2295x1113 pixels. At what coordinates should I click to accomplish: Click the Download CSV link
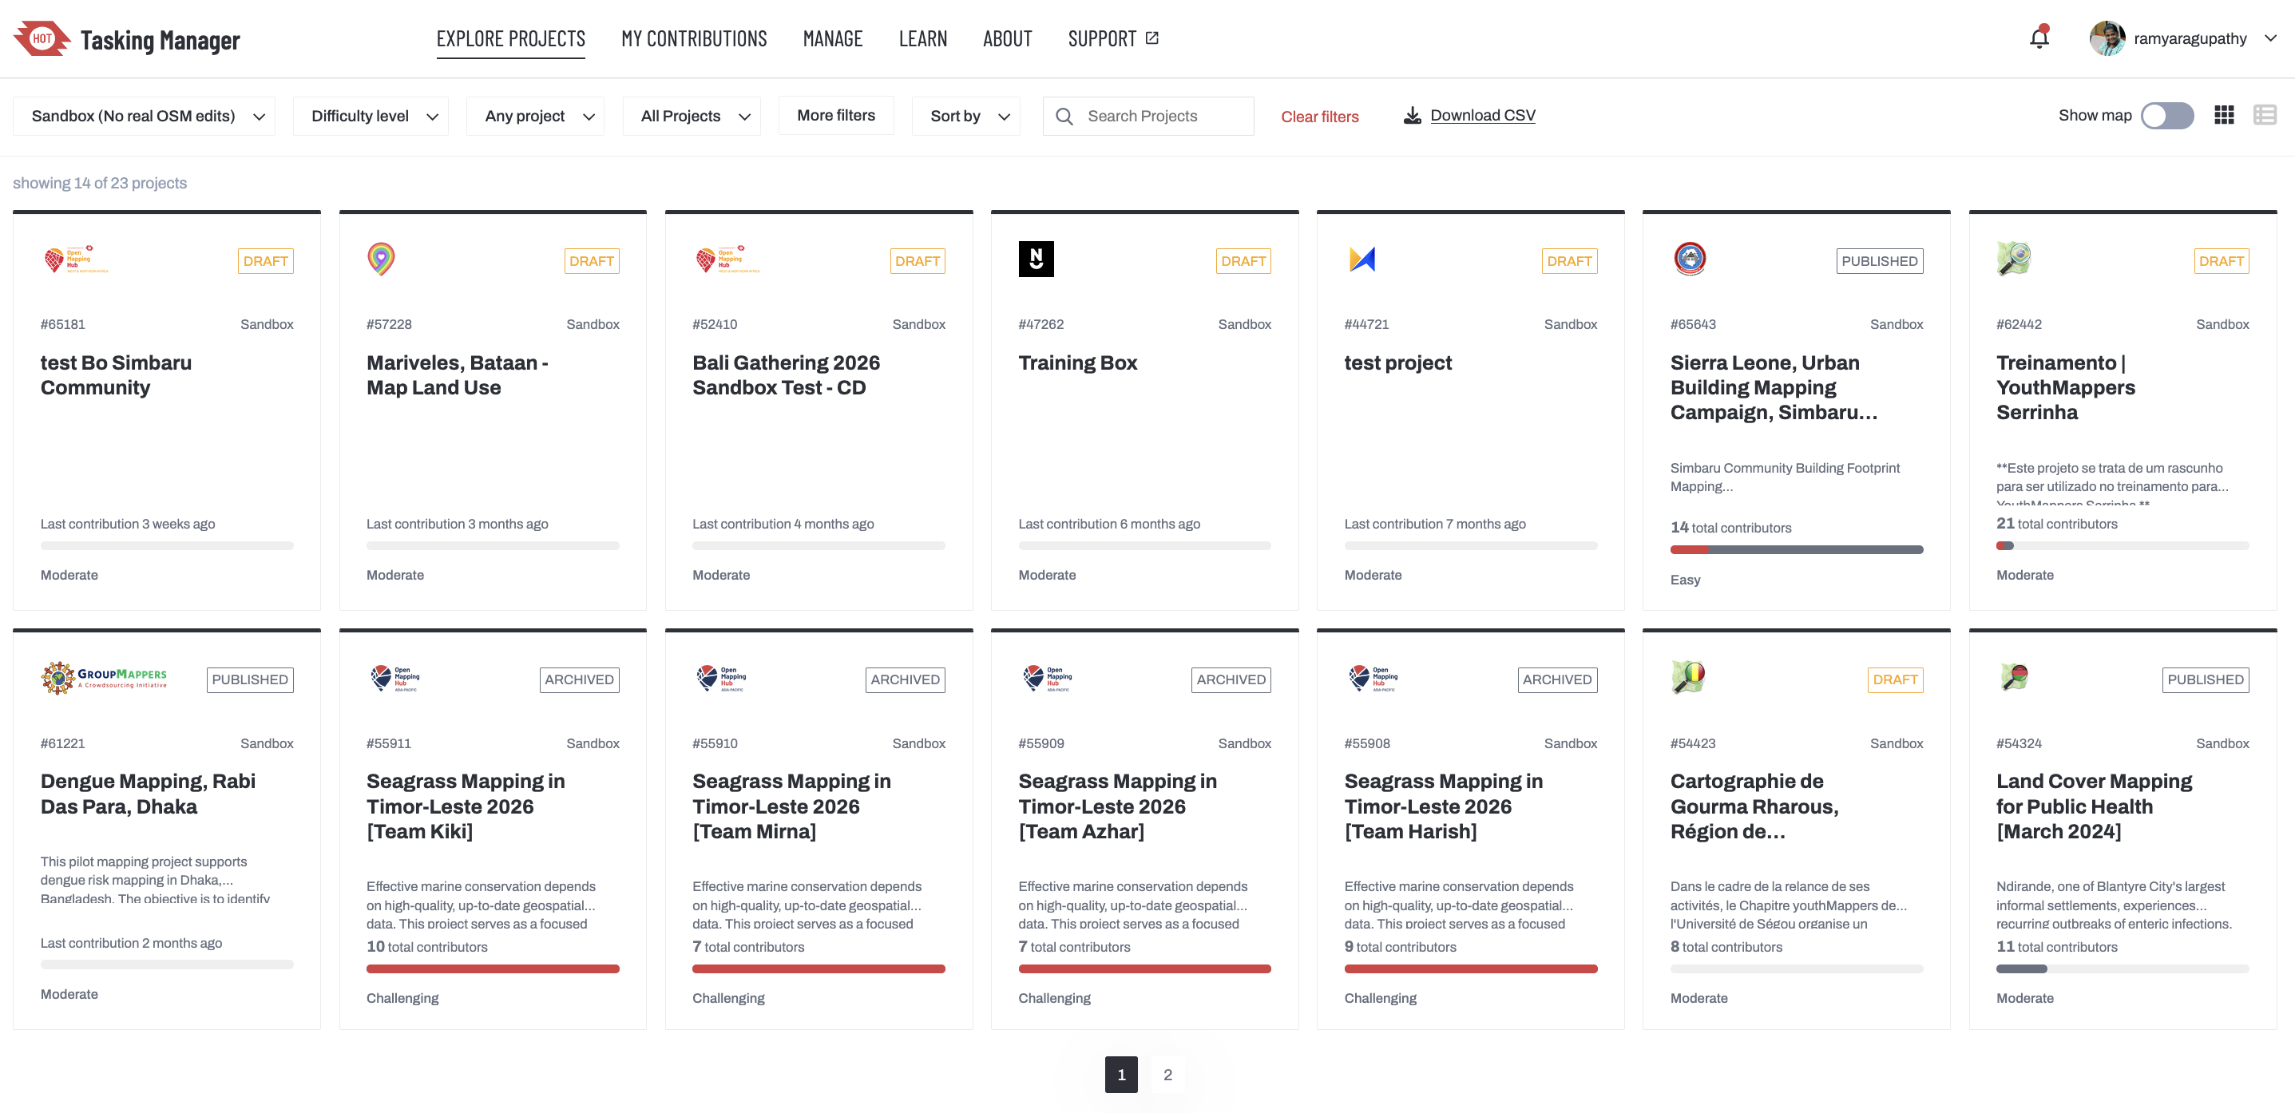coord(1482,116)
